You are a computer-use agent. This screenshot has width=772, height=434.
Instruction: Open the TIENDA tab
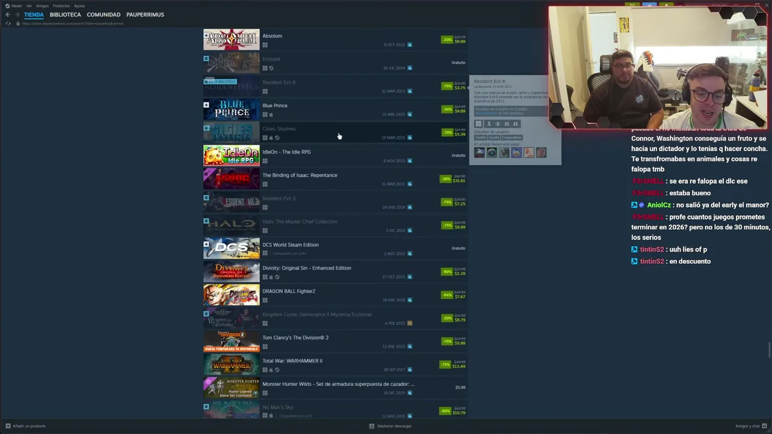[x=34, y=14]
